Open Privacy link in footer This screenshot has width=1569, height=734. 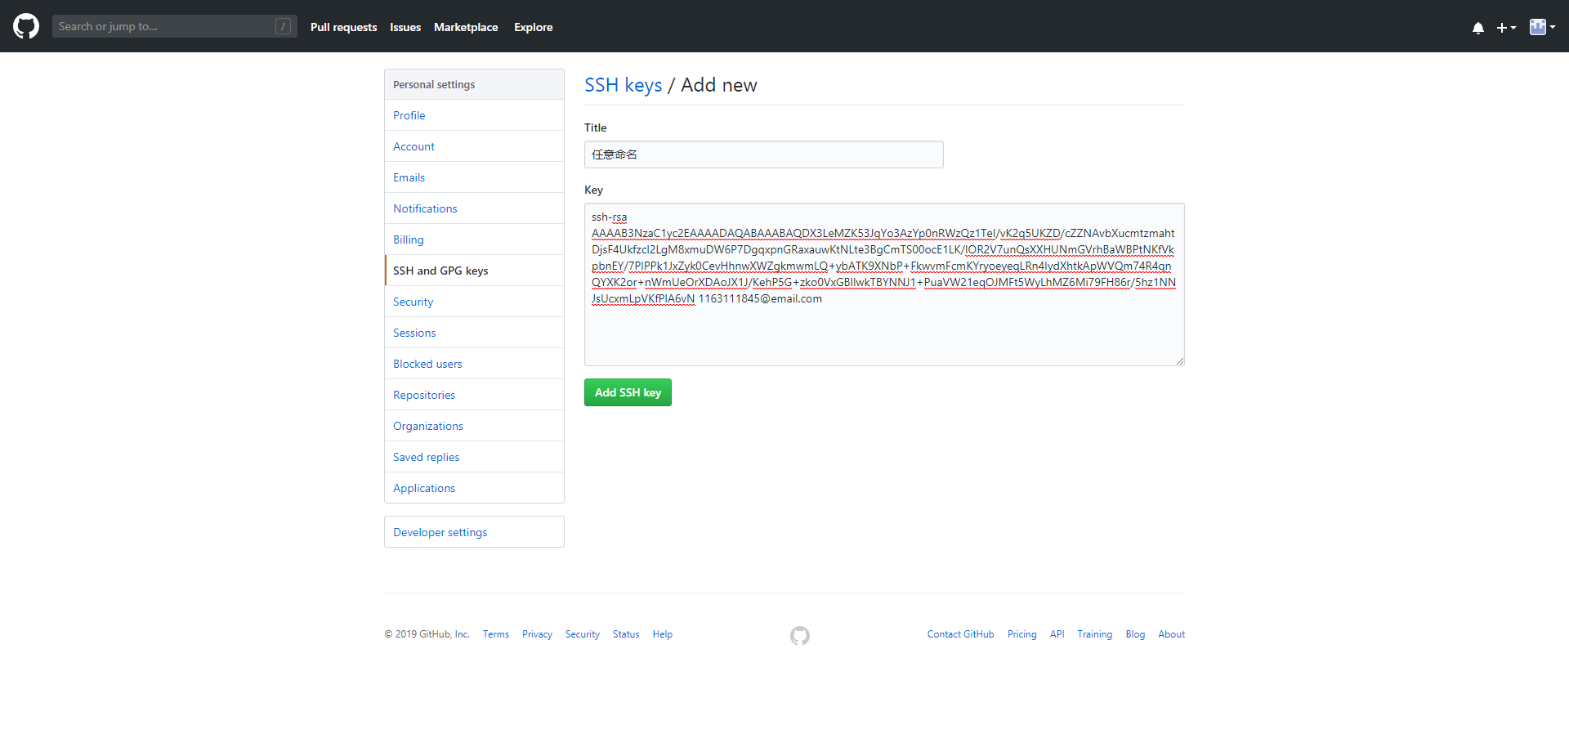[x=537, y=634]
